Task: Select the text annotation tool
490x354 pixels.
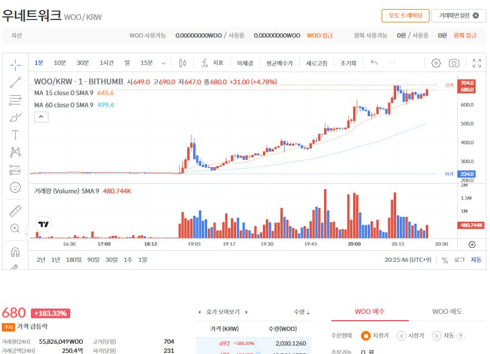Action: click(15, 135)
